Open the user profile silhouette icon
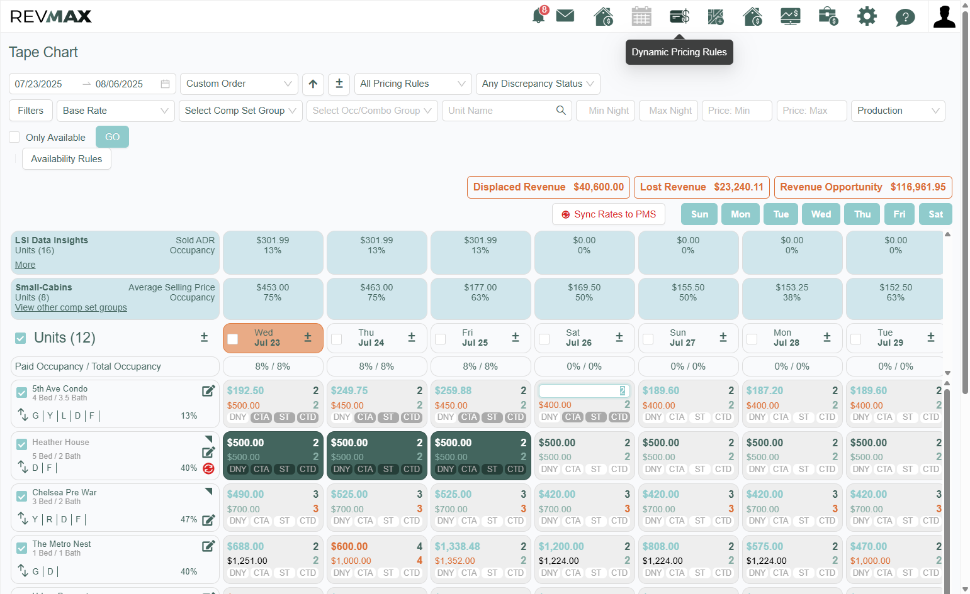The height and width of the screenshot is (594, 970). click(x=944, y=16)
